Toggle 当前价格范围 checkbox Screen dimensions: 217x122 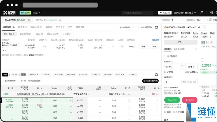click(x=3, y=81)
